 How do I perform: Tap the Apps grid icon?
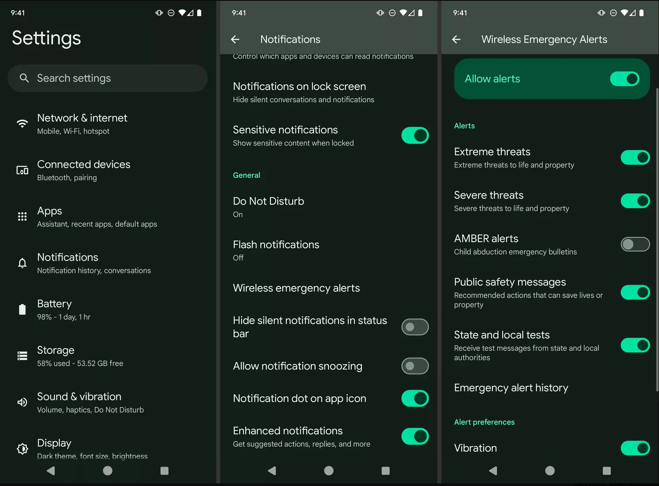click(x=22, y=217)
